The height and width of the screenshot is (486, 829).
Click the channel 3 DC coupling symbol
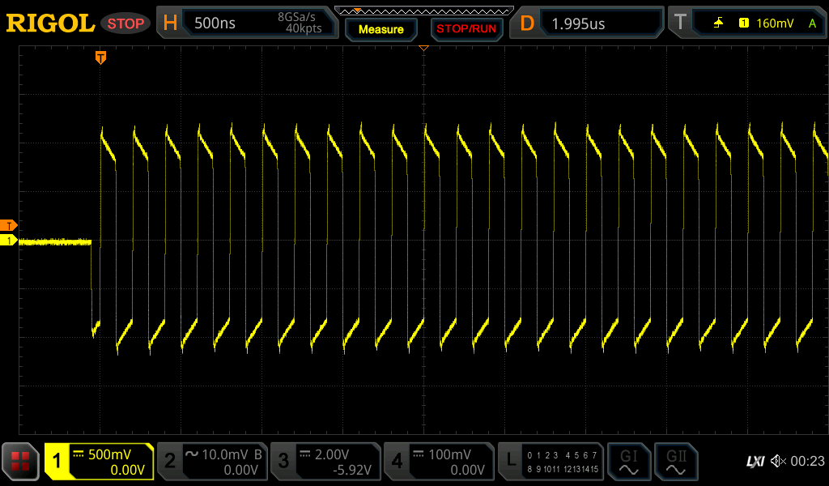point(304,454)
